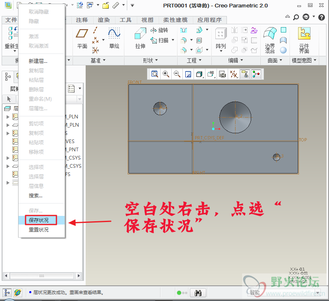
Task: Switch to the Annotate (注释) tab
Action: point(82,20)
